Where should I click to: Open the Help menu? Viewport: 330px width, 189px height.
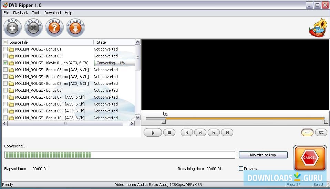(69, 13)
